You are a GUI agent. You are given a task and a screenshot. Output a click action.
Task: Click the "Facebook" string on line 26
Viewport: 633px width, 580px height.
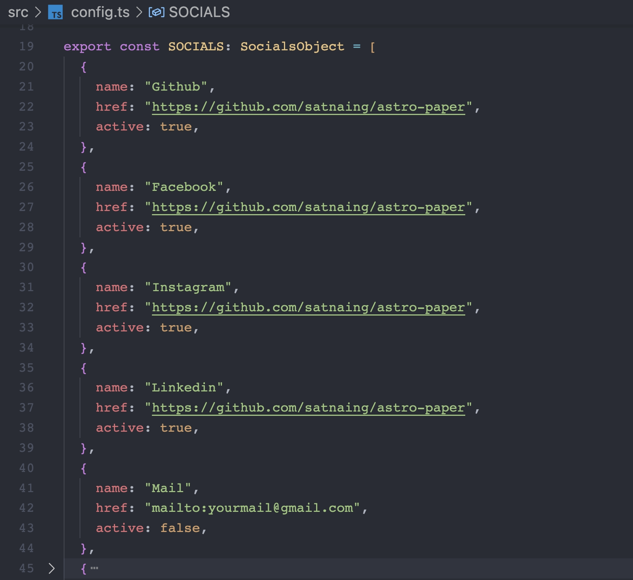(x=184, y=187)
